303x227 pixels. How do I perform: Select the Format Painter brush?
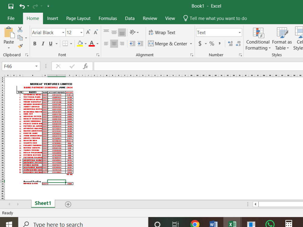coord(20,46)
